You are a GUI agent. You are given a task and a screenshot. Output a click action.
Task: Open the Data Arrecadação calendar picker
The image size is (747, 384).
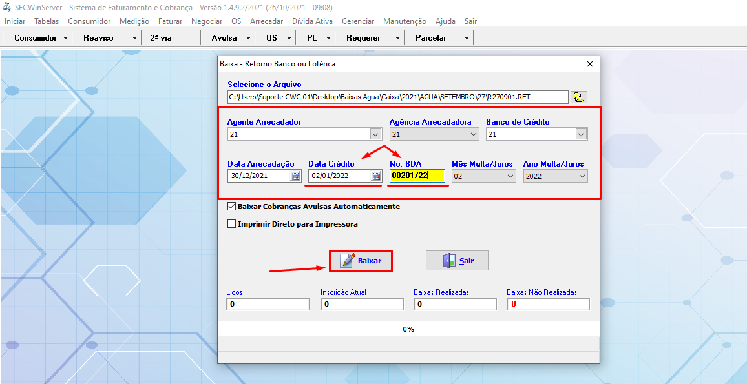tap(295, 176)
